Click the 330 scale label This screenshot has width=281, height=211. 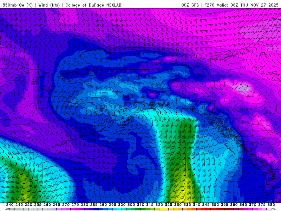[x=178, y=205]
